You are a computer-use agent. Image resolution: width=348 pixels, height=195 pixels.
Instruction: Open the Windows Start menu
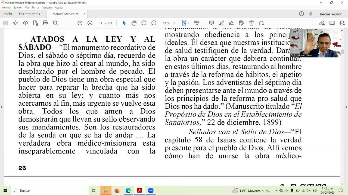(5, 190)
